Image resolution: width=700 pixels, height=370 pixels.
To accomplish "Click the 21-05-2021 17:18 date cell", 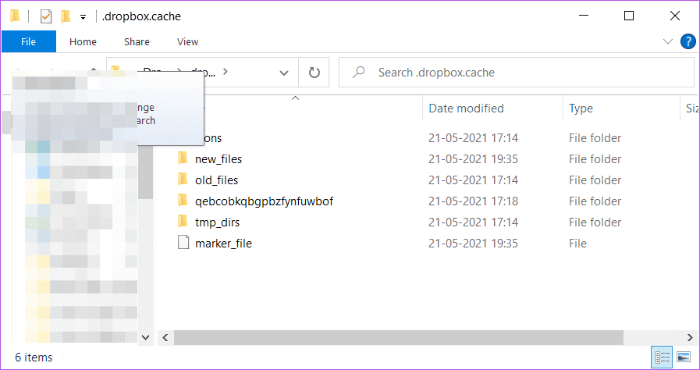I will point(473,201).
